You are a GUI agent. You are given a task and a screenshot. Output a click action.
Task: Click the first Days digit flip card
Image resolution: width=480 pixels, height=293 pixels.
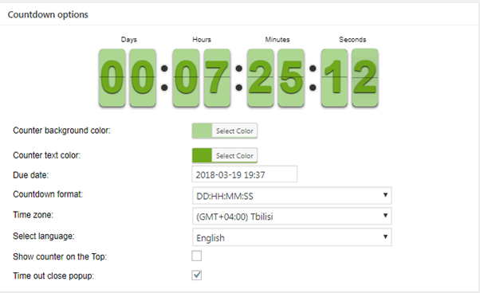[112, 78]
